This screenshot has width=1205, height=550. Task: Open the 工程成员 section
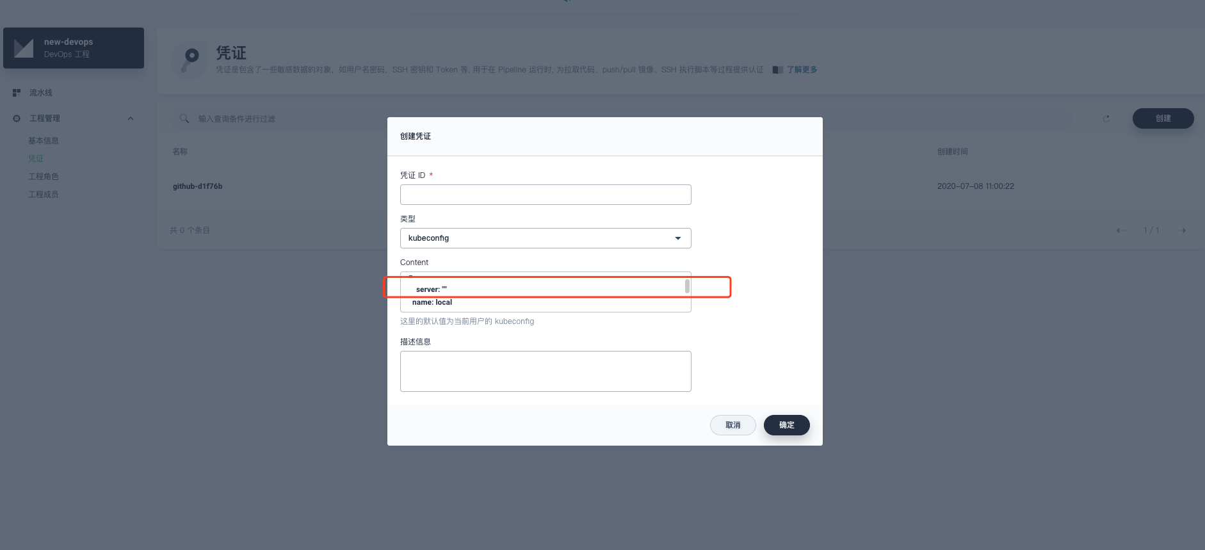click(43, 194)
